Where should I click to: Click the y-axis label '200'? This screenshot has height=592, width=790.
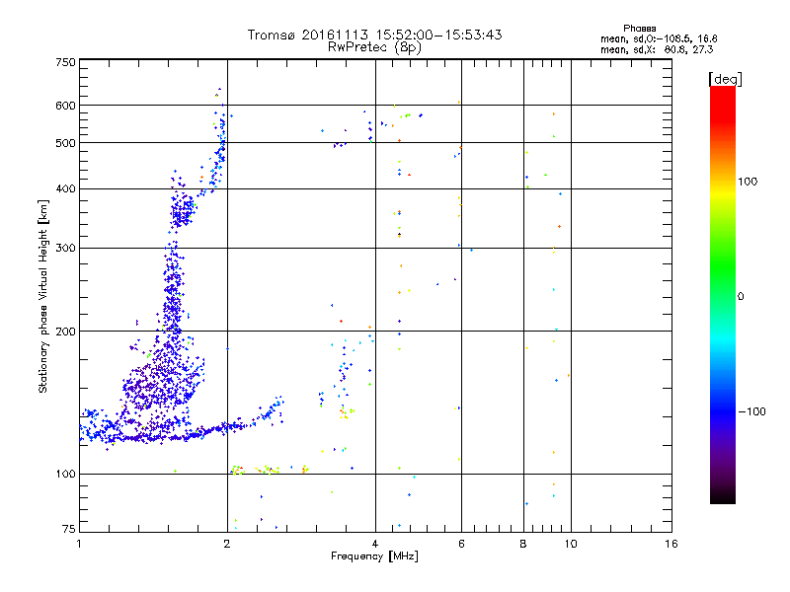click(x=65, y=332)
